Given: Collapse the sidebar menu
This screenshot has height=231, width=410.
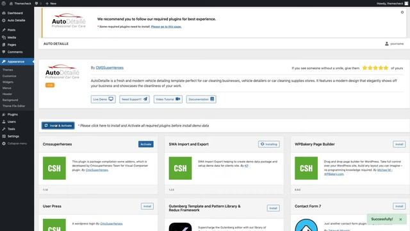Looking at the screenshot, I should pyautogui.click(x=17, y=144).
